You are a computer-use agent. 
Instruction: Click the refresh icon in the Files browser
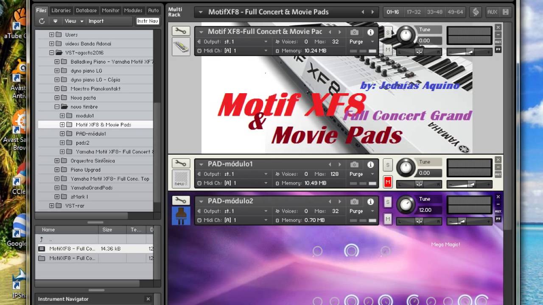point(42,21)
